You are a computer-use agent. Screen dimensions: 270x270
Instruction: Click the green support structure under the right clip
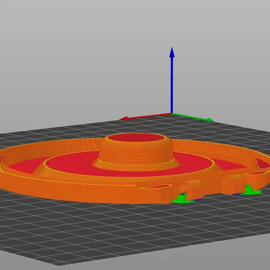(250, 190)
